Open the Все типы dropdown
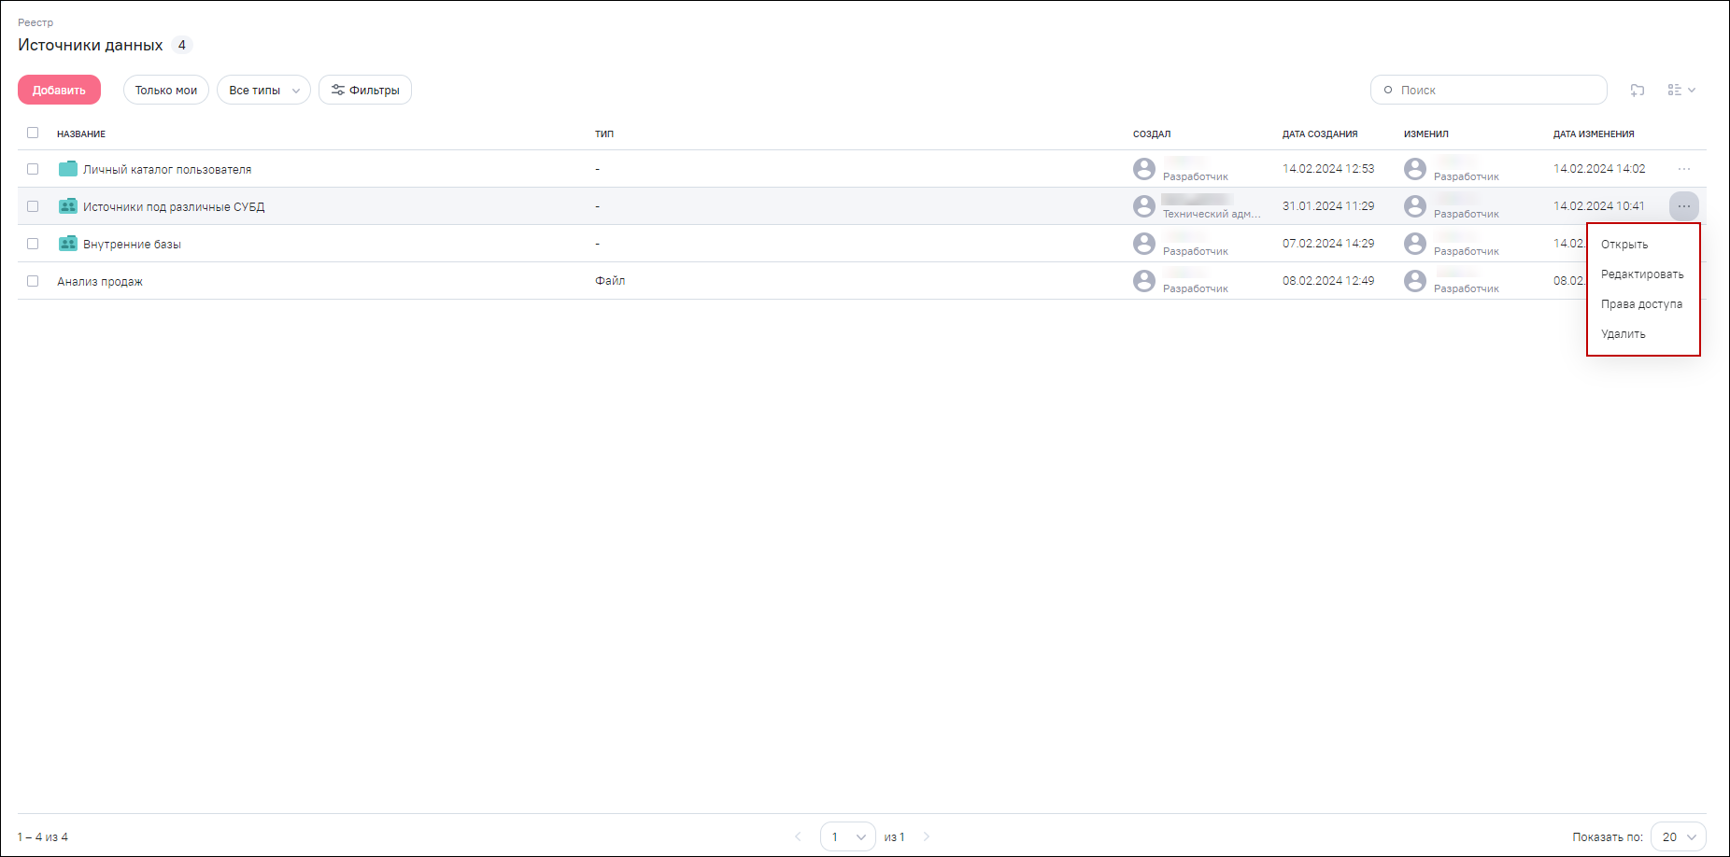 point(263,90)
